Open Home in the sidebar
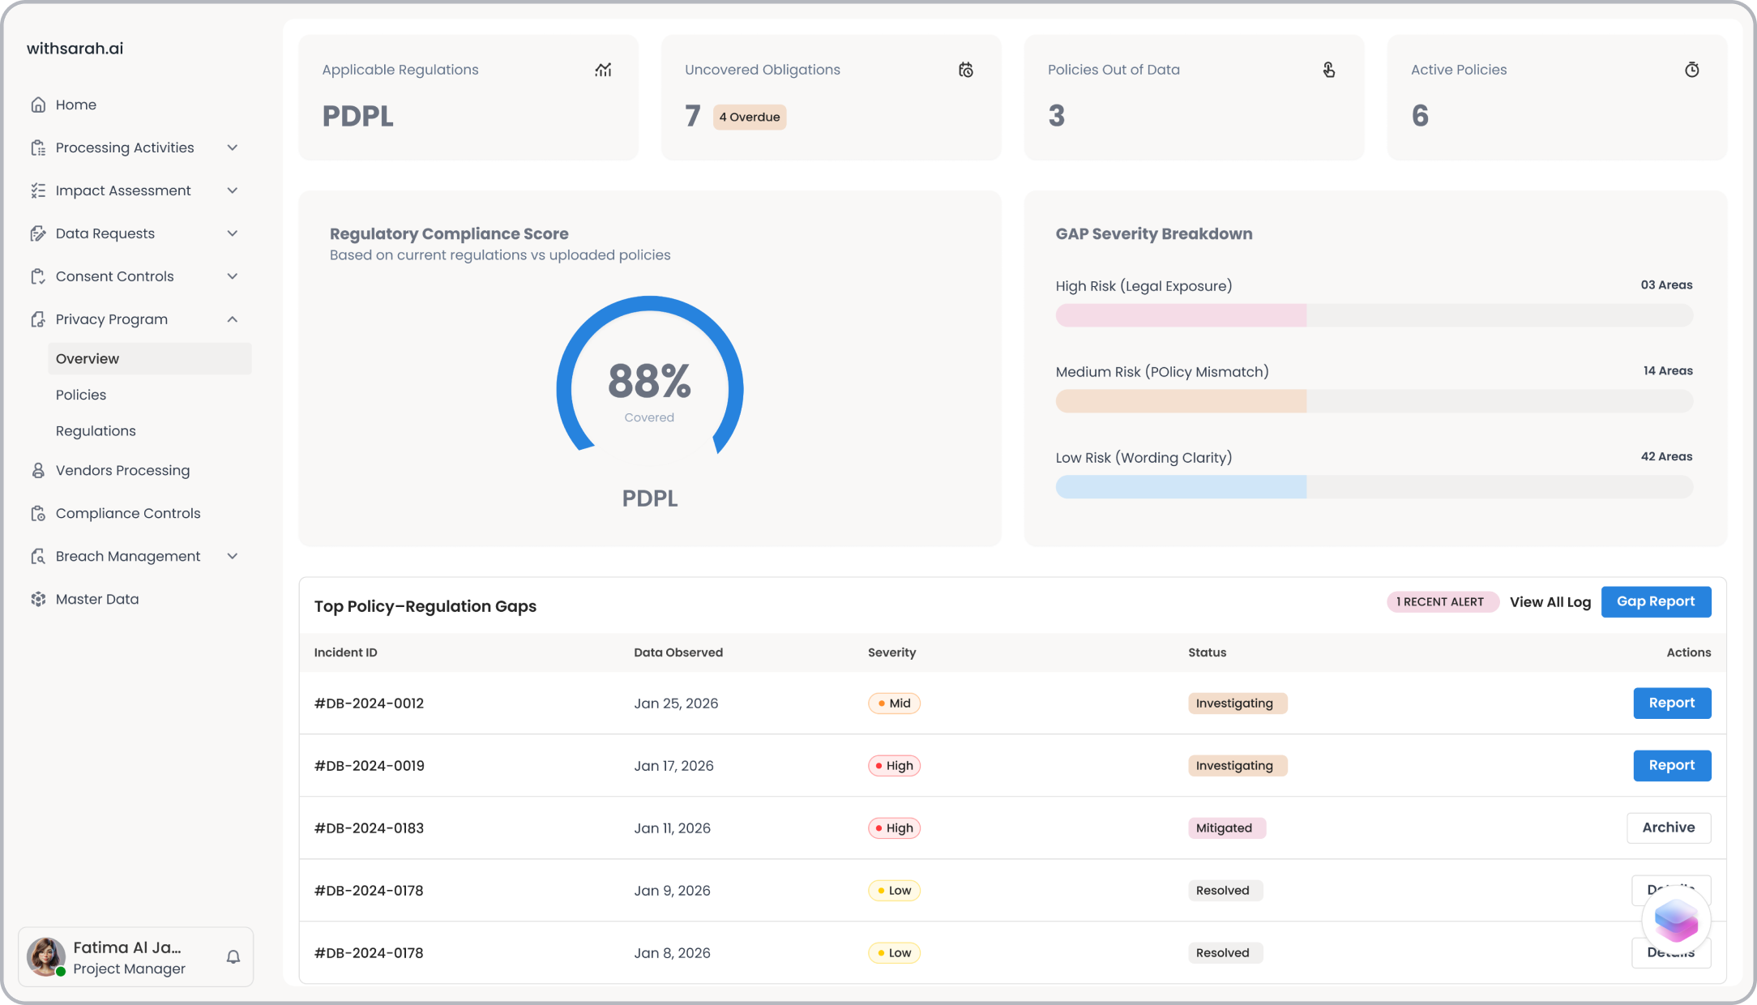 pyautogui.click(x=76, y=105)
